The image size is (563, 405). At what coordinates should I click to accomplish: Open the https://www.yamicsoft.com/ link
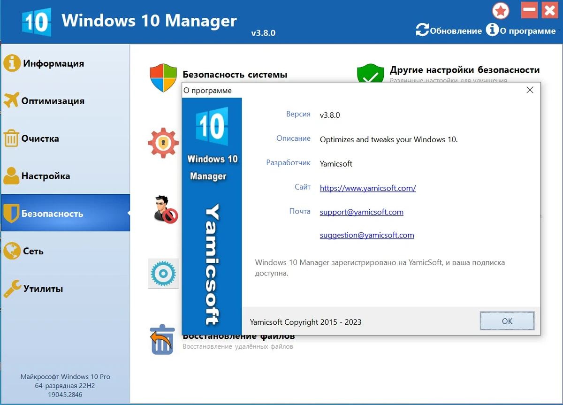[x=368, y=188]
